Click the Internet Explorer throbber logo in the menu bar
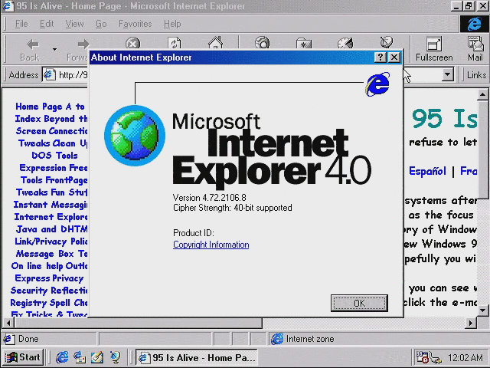Viewport: 490px width, 368px height. pos(475,24)
